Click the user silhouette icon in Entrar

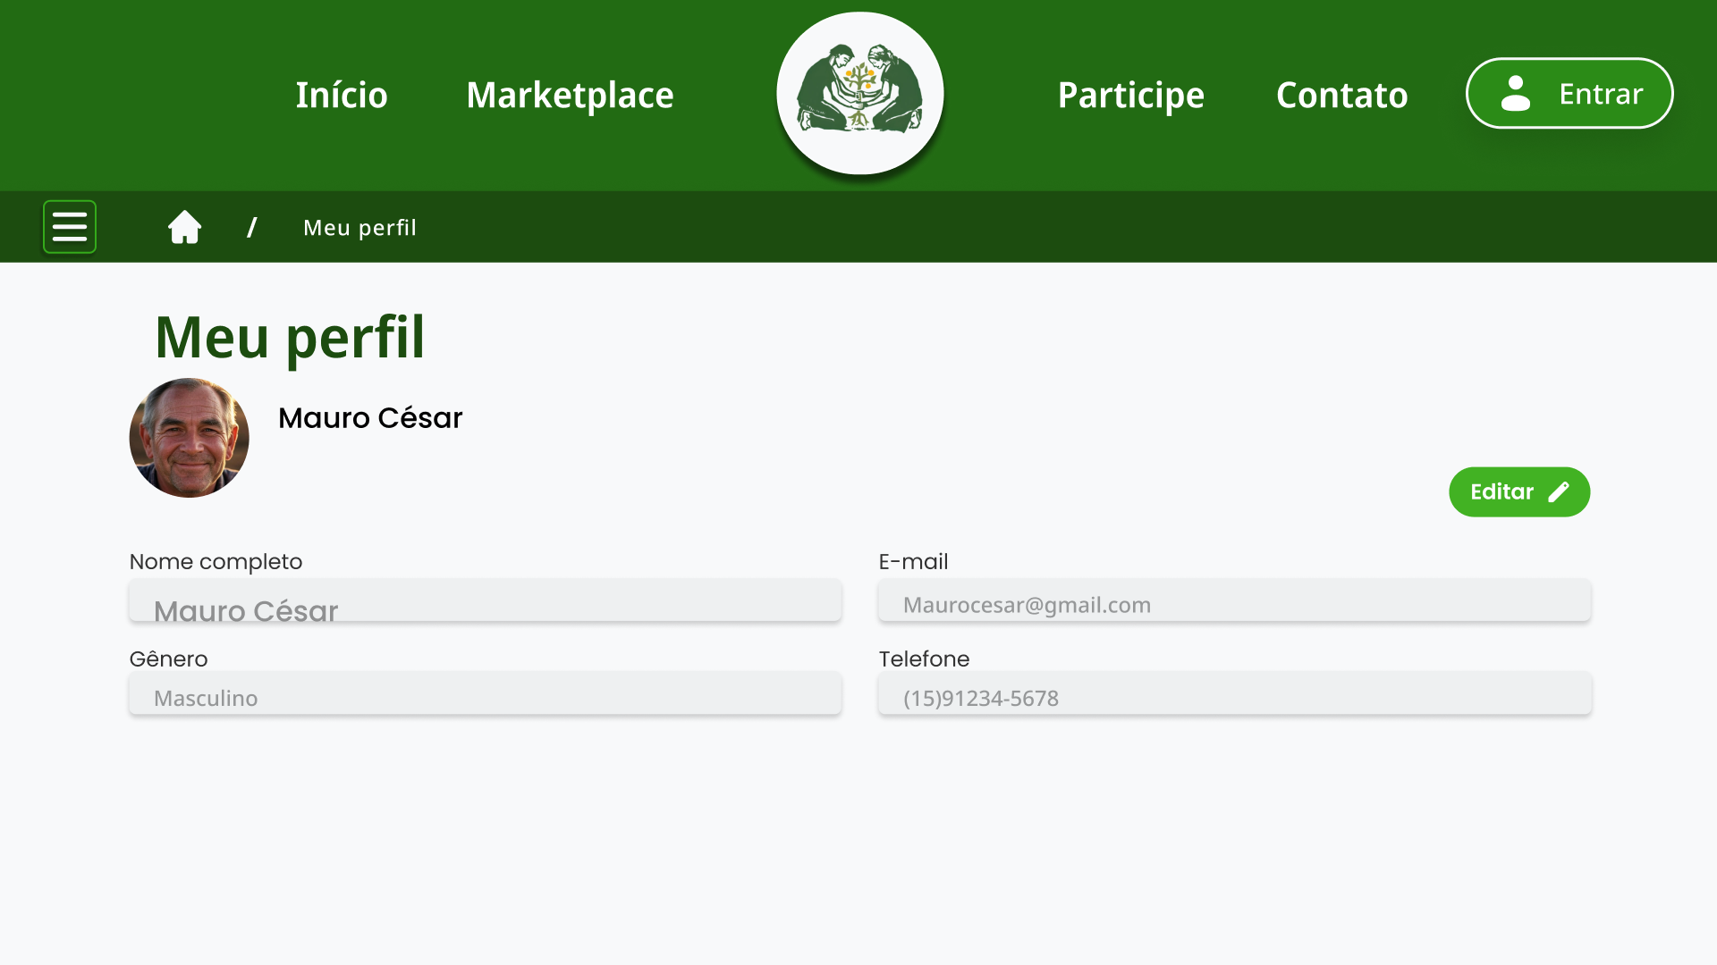pyautogui.click(x=1515, y=94)
